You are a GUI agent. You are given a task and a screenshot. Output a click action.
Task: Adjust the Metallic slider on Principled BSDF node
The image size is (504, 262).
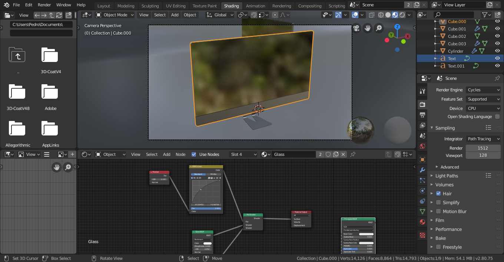click(x=358, y=245)
